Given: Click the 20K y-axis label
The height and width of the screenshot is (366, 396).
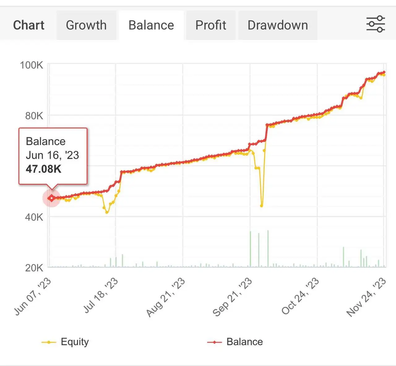Looking at the screenshot, I should click(x=34, y=268).
